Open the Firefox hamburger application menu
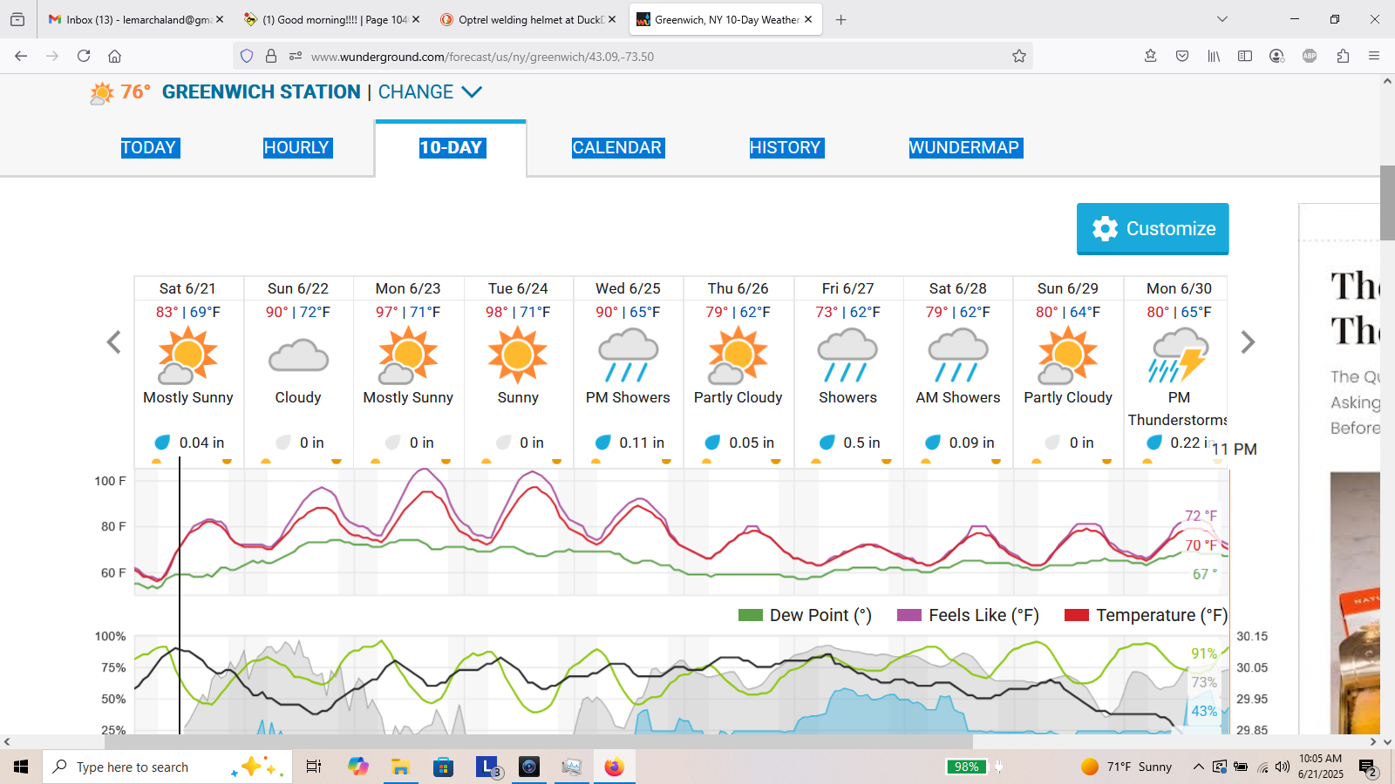 [1374, 56]
